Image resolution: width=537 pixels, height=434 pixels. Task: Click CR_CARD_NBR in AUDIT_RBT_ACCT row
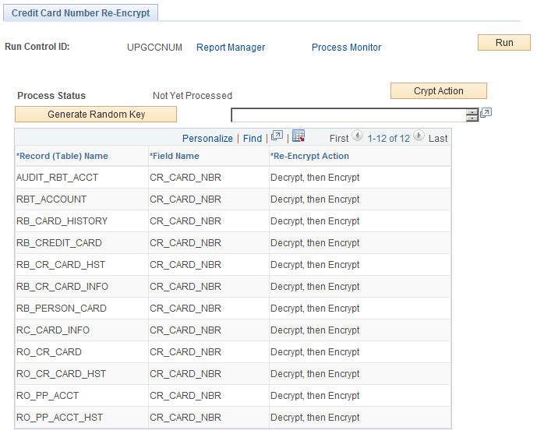pos(185,178)
